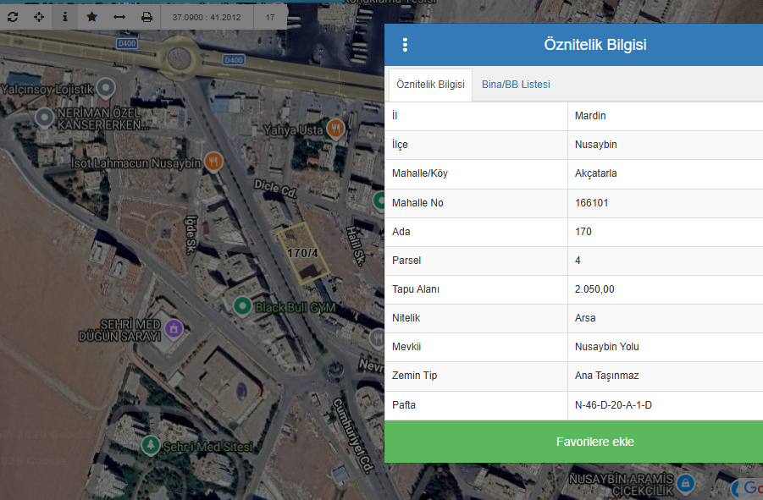This screenshot has height=500, width=763.
Task: Toggle the info query tool
Action: pyautogui.click(x=65, y=17)
